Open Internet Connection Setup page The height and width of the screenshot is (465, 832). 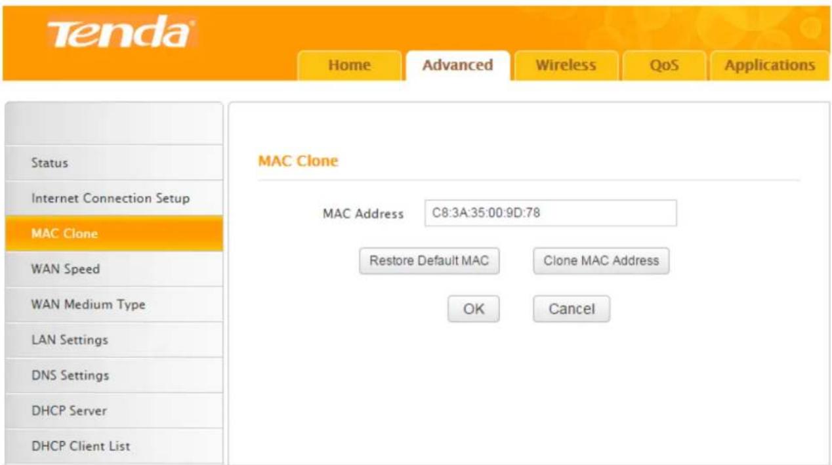coord(114,198)
